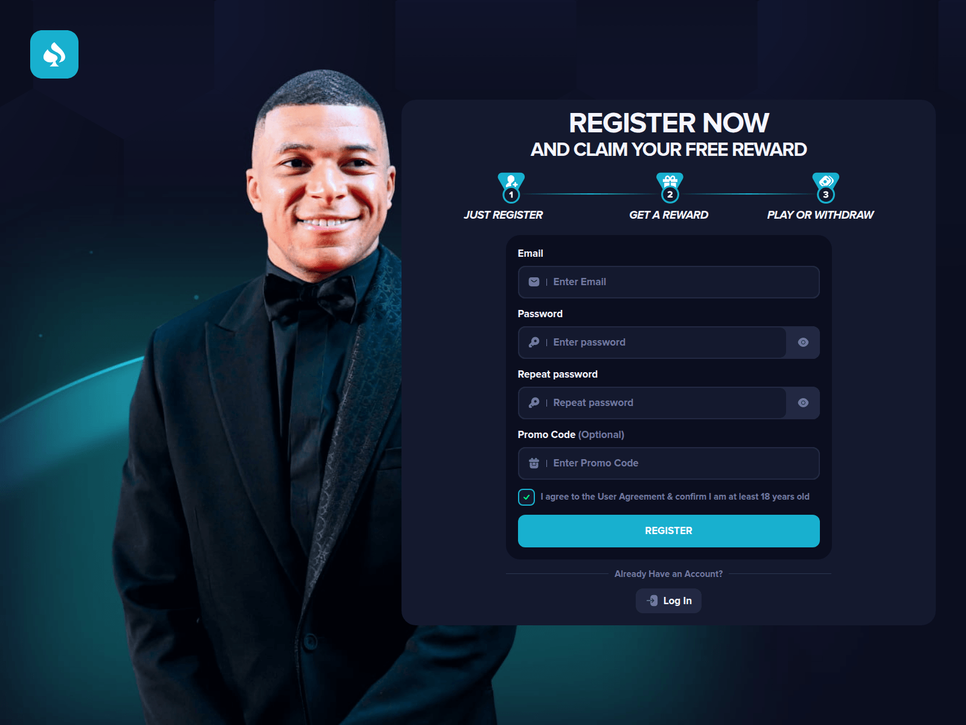
Task: Click the spade flame logo icon
Action: [x=54, y=54]
